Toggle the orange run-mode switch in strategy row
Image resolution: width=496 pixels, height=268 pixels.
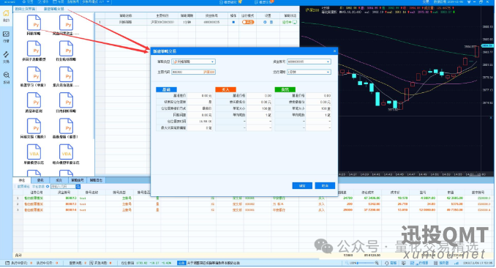pos(248,22)
